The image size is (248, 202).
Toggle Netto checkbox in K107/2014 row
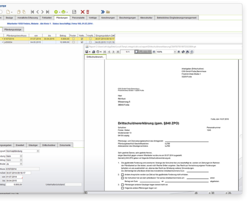tap(82, 39)
